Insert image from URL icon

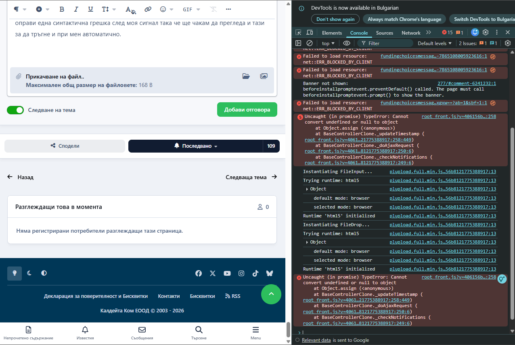[x=264, y=76]
